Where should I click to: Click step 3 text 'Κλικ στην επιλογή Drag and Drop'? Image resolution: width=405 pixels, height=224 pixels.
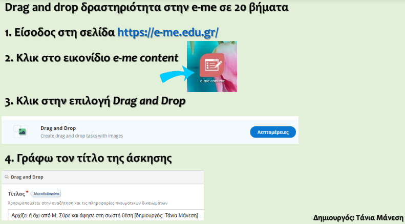tap(95, 101)
